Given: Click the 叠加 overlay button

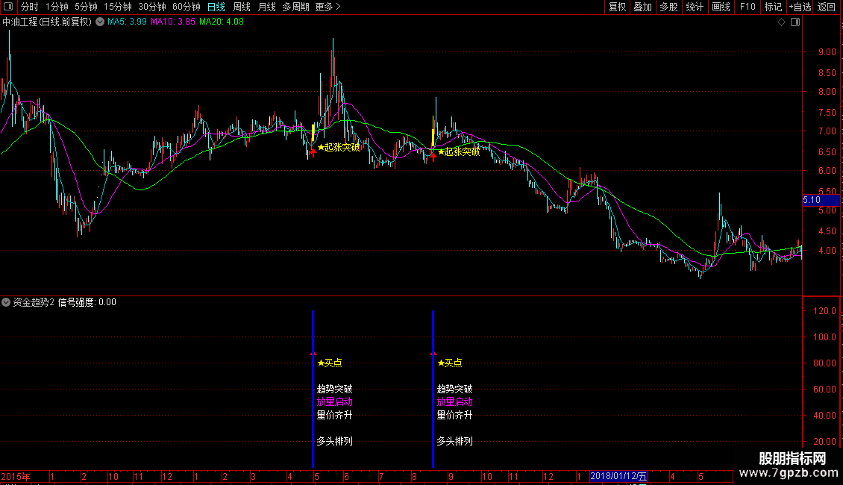Looking at the screenshot, I should [x=642, y=7].
